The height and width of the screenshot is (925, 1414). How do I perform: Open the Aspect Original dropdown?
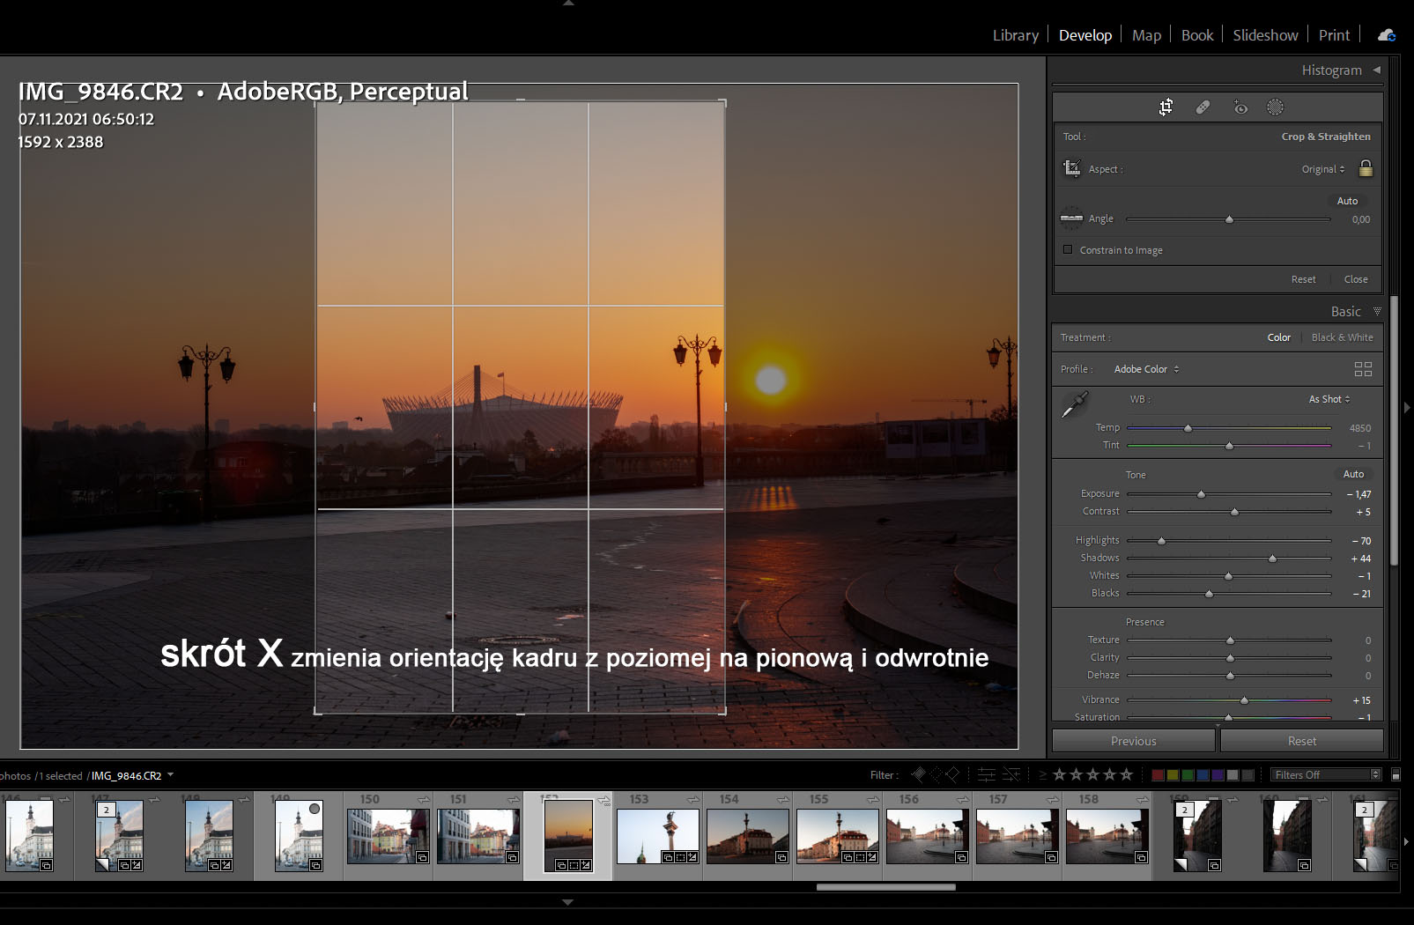click(1322, 169)
